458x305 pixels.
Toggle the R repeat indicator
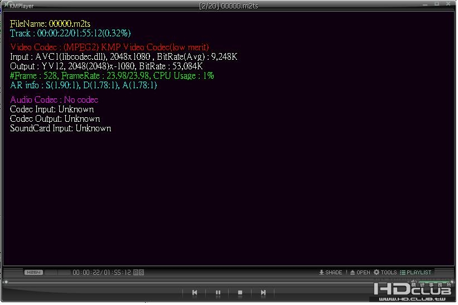(136, 273)
